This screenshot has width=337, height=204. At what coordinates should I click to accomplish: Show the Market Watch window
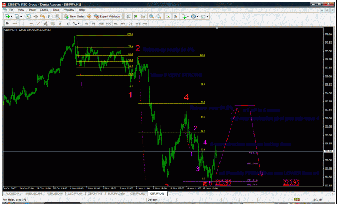coord(29,16)
